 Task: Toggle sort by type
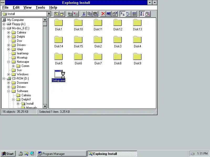tap(148, 14)
